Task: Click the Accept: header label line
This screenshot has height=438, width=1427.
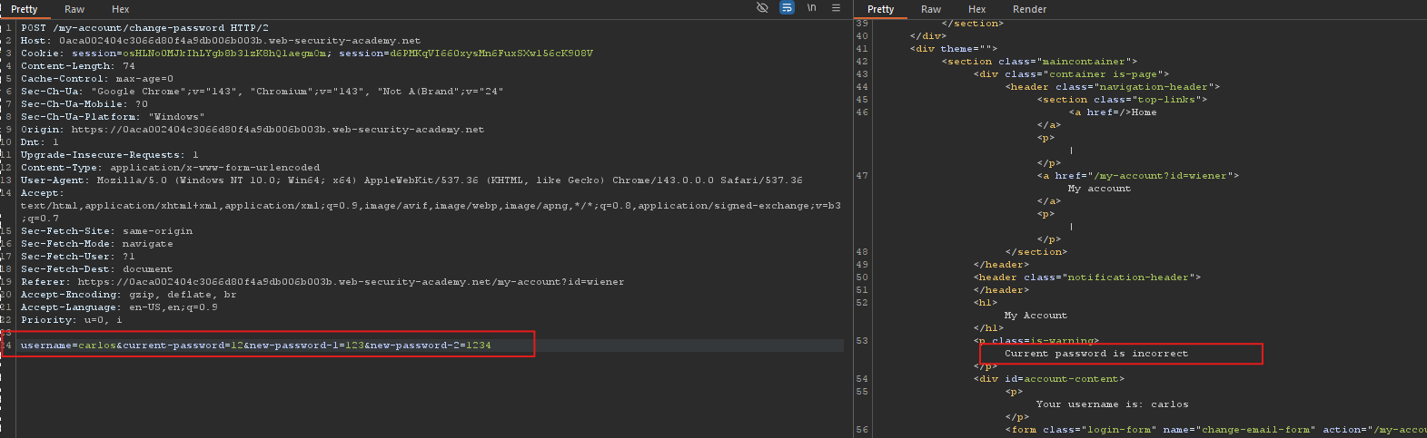Action: coord(43,193)
